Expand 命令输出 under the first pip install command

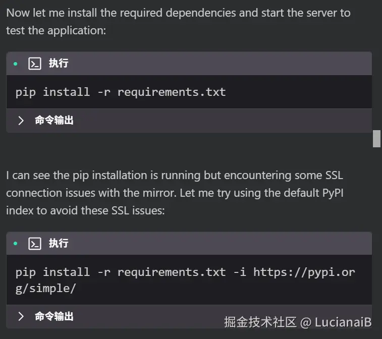(21, 121)
